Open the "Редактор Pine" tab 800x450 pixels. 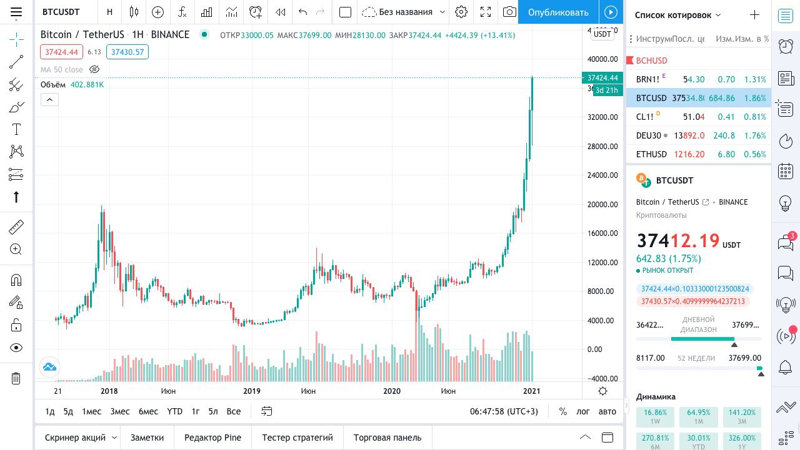click(212, 438)
